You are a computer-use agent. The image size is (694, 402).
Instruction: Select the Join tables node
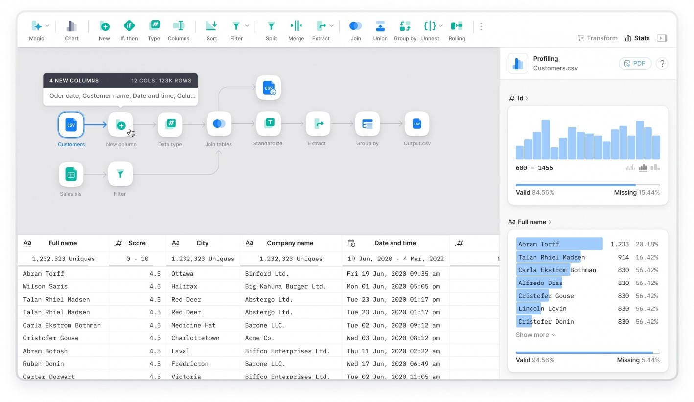[219, 124]
